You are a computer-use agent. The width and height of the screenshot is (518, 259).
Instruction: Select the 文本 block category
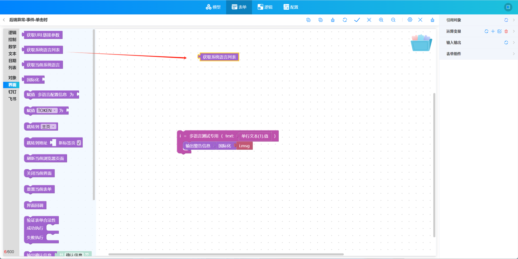click(x=12, y=54)
